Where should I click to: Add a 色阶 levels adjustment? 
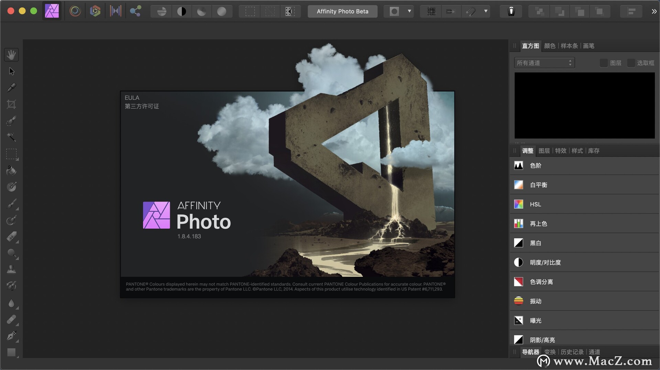584,165
